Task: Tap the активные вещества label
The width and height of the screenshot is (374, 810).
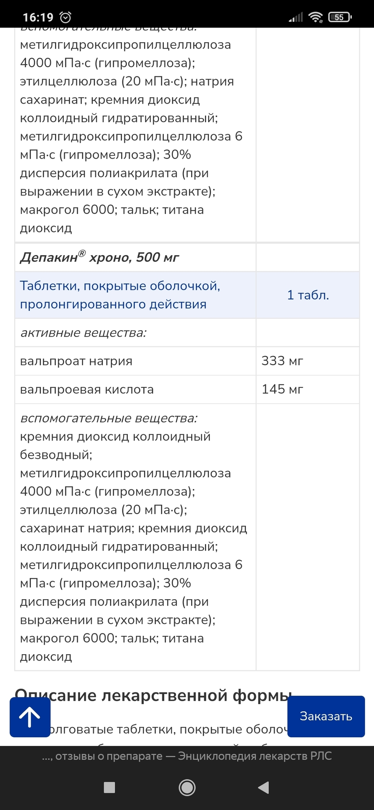Action: click(x=84, y=333)
